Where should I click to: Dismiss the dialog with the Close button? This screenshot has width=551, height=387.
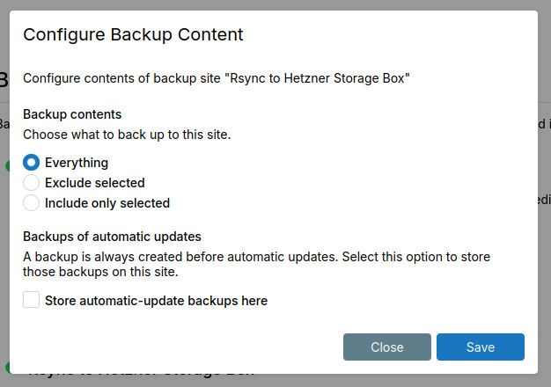[386, 347]
